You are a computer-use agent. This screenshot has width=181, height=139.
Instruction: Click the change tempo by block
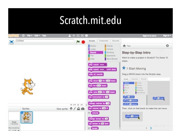coord(98,119)
